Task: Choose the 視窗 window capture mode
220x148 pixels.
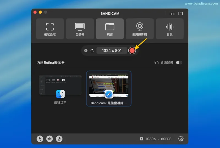Action: click(x=110, y=29)
